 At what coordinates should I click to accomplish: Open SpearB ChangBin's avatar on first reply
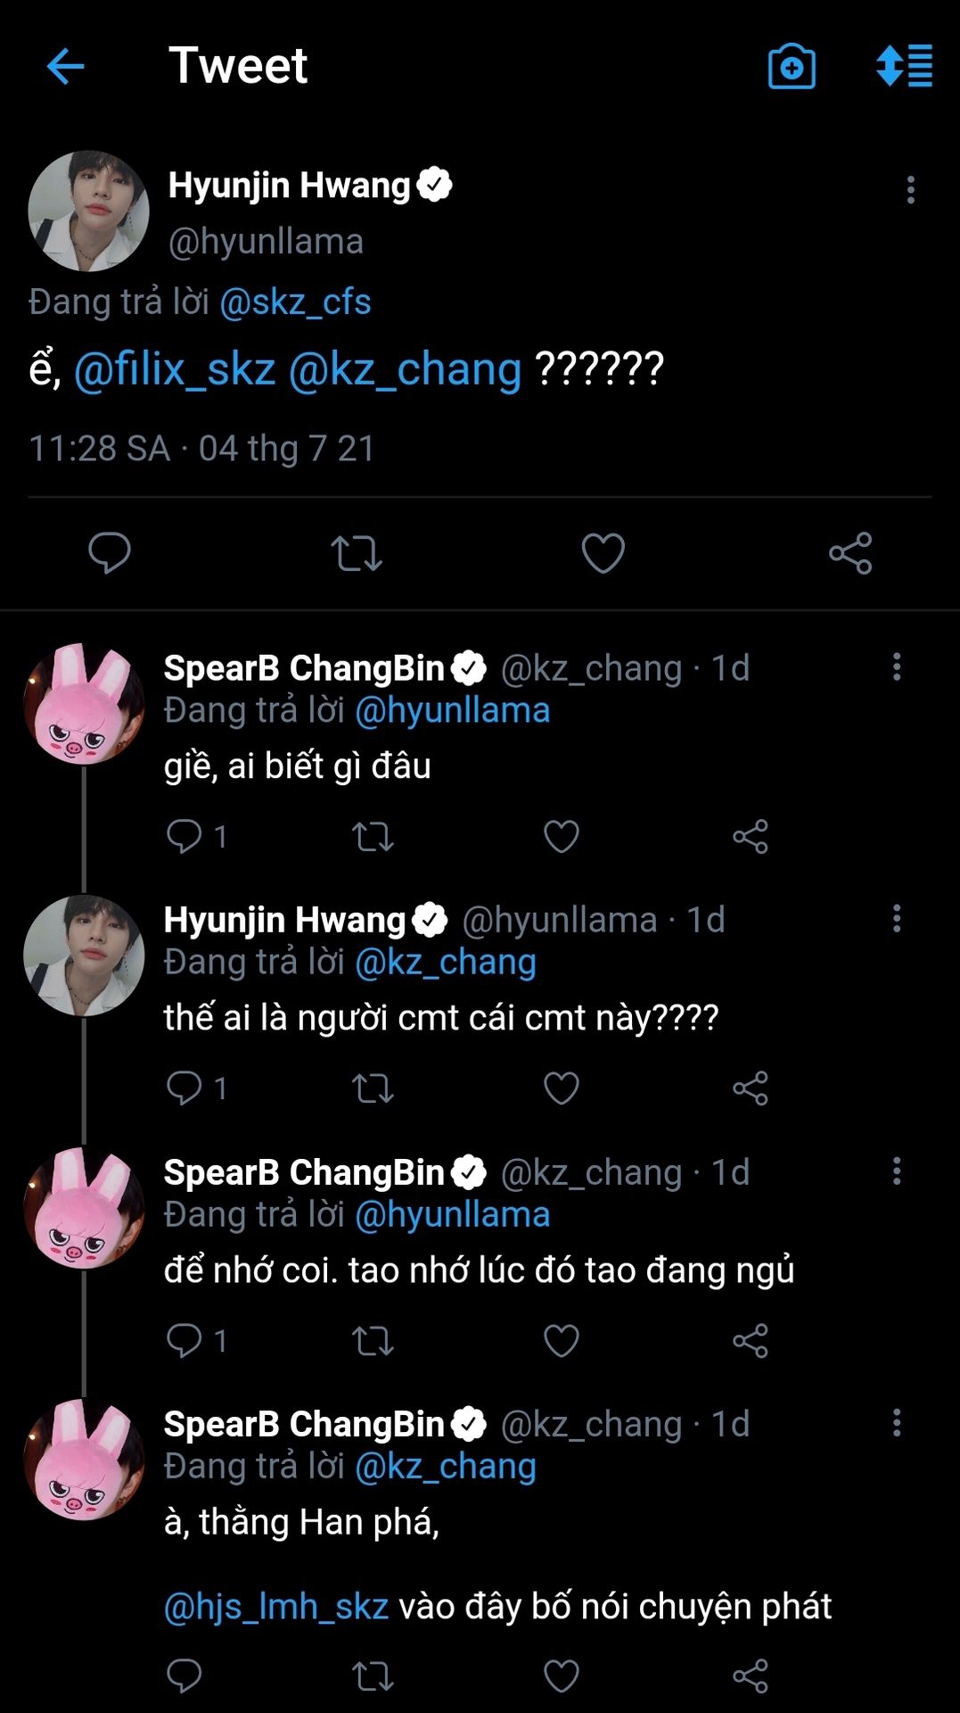pos(84,704)
